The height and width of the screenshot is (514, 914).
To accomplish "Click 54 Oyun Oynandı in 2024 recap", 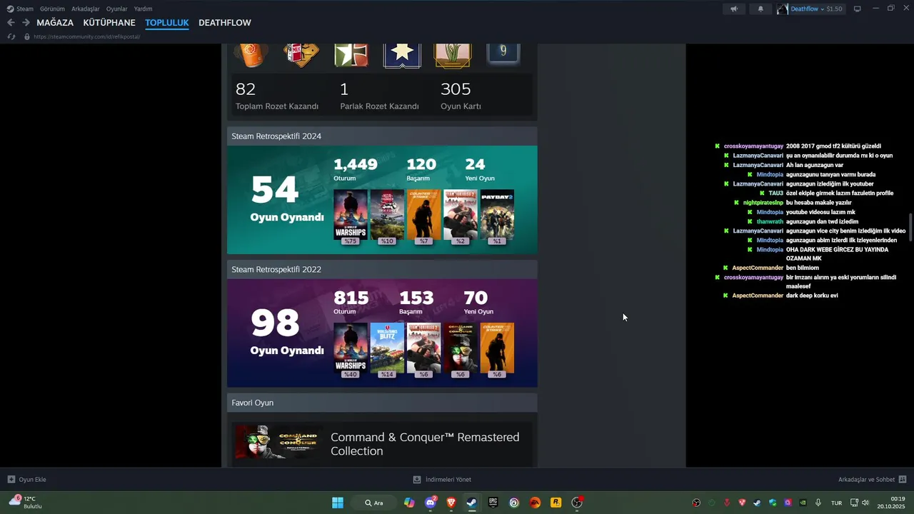I will tap(287, 199).
